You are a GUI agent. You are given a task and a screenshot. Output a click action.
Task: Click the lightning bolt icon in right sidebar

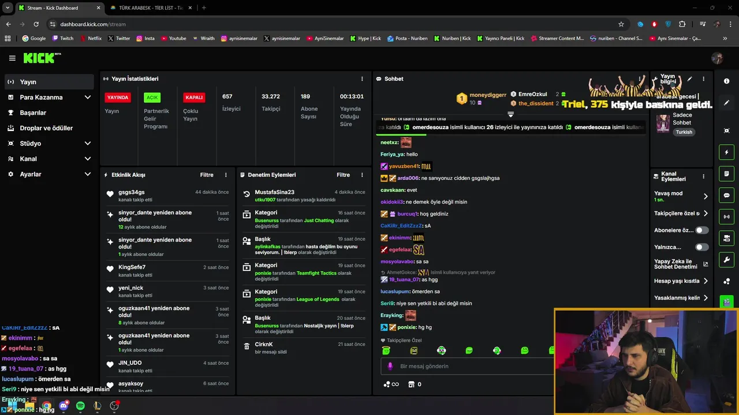coord(727,152)
